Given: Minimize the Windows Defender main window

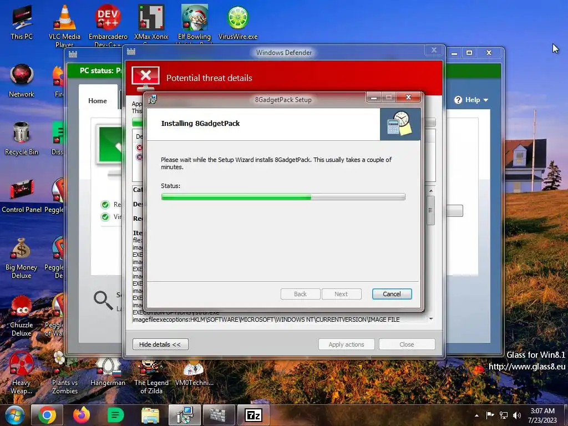Looking at the screenshot, I should pyautogui.click(x=454, y=53).
